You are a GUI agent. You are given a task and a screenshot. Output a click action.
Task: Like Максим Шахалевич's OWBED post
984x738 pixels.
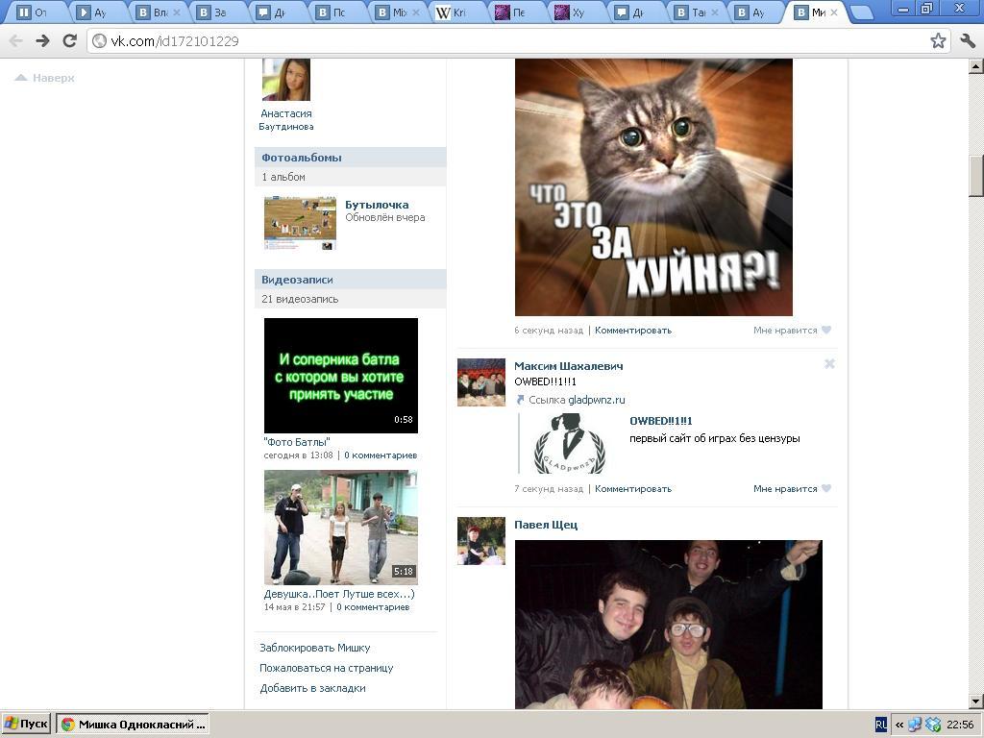[x=825, y=489]
